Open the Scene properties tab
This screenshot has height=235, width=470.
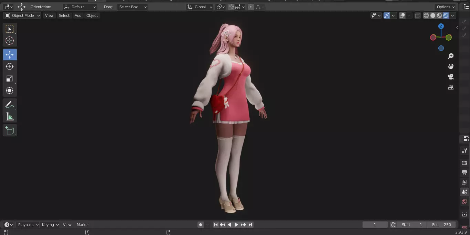click(x=464, y=192)
